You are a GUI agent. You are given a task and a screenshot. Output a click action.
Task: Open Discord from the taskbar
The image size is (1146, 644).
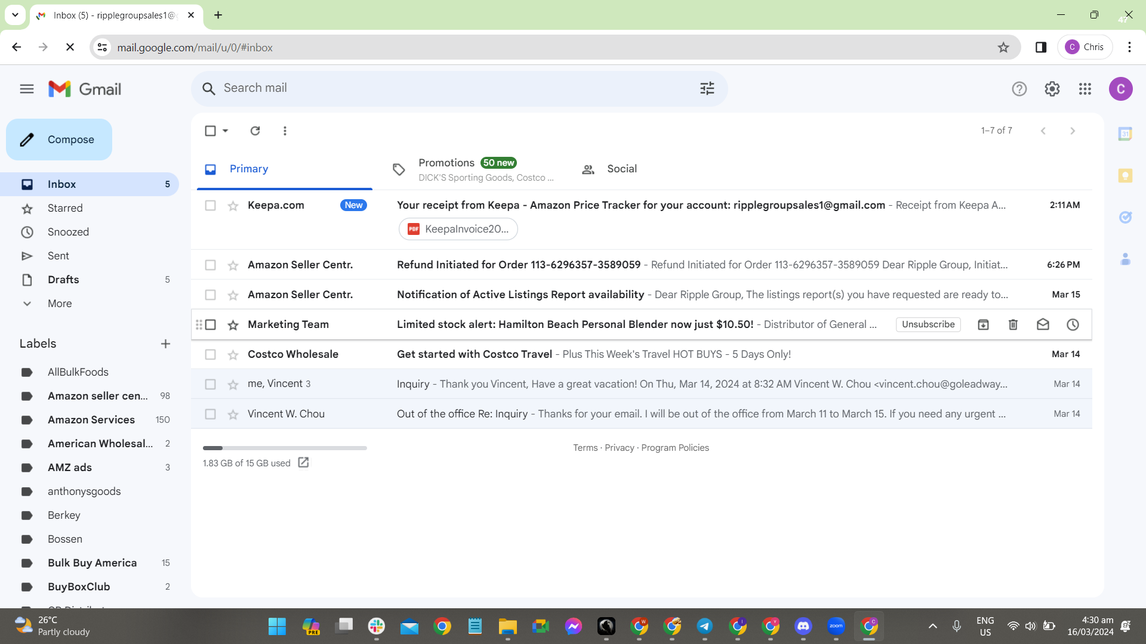click(x=803, y=626)
